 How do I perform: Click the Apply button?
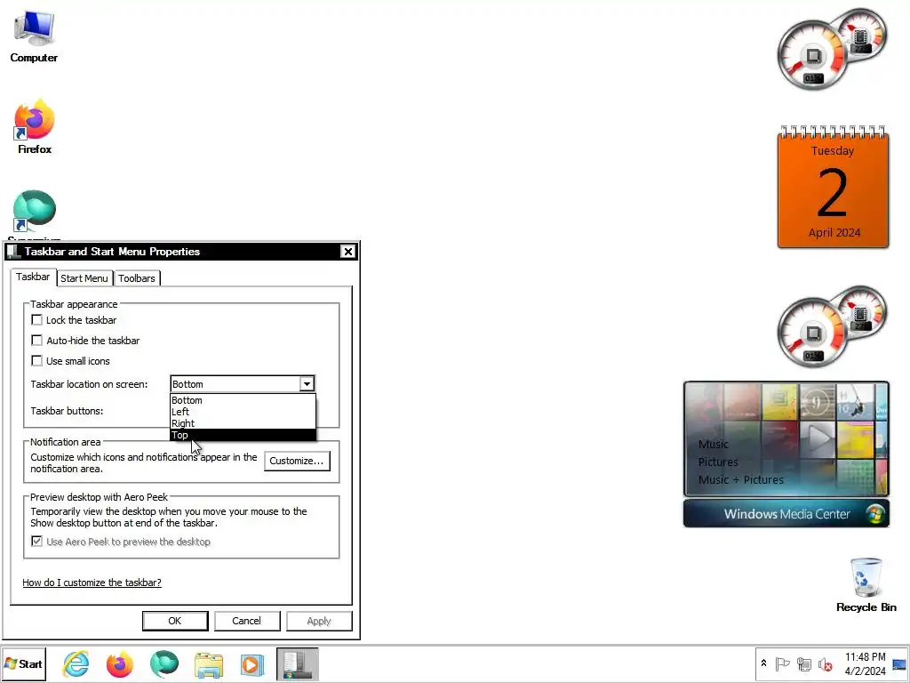[319, 621]
